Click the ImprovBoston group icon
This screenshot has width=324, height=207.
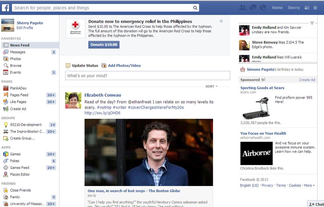click(6, 132)
